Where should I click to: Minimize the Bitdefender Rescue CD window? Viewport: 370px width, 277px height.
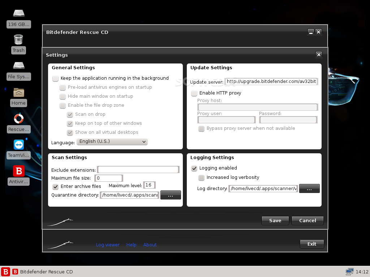311,32
